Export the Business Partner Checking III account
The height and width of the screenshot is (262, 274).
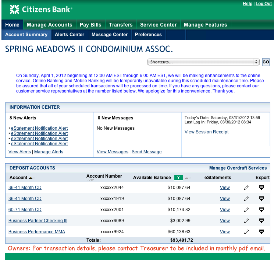(261, 221)
